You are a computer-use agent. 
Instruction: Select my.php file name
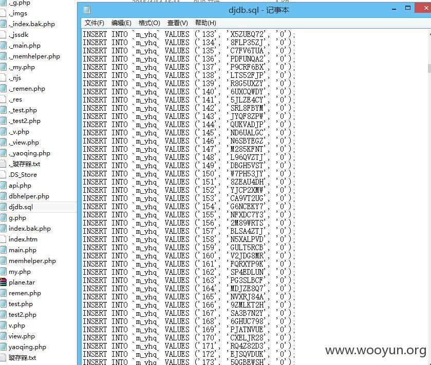20,272
